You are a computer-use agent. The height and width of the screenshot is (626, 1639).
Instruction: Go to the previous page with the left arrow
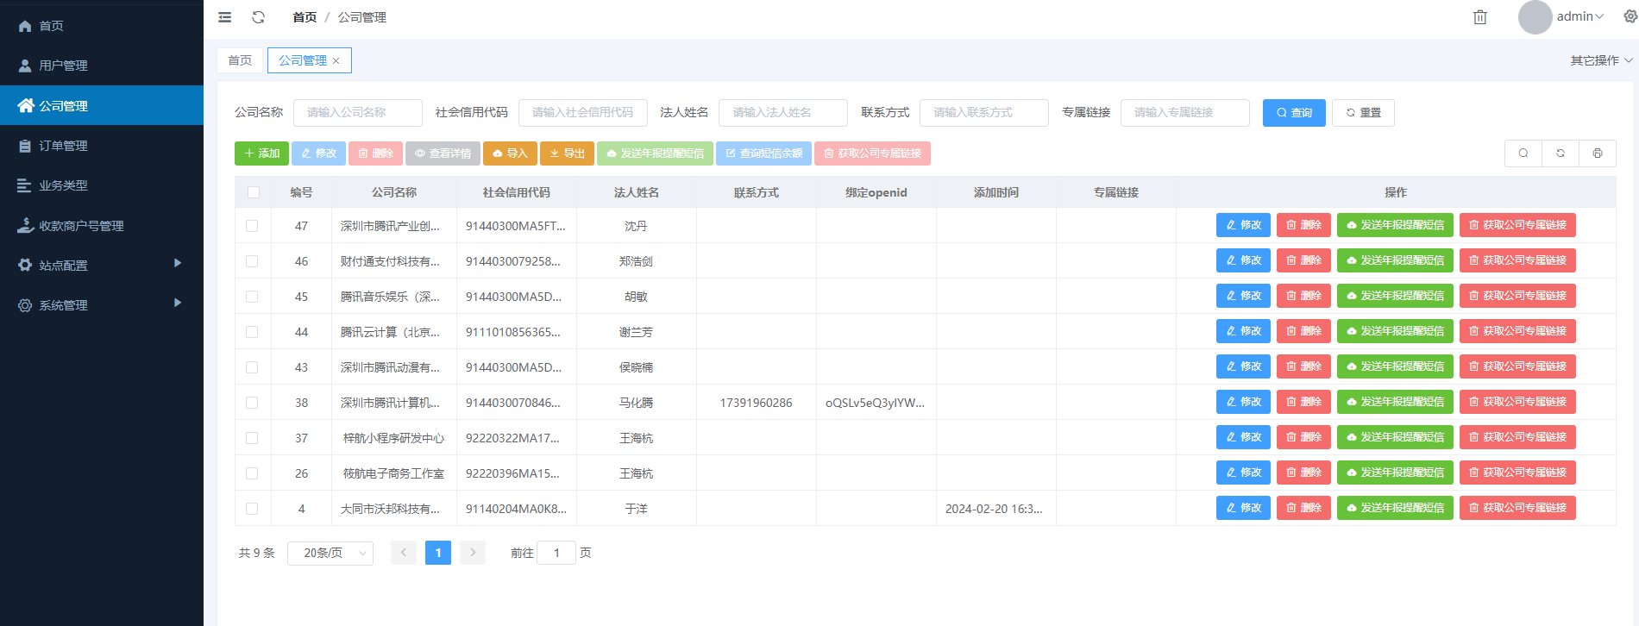click(x=404, y=553)
